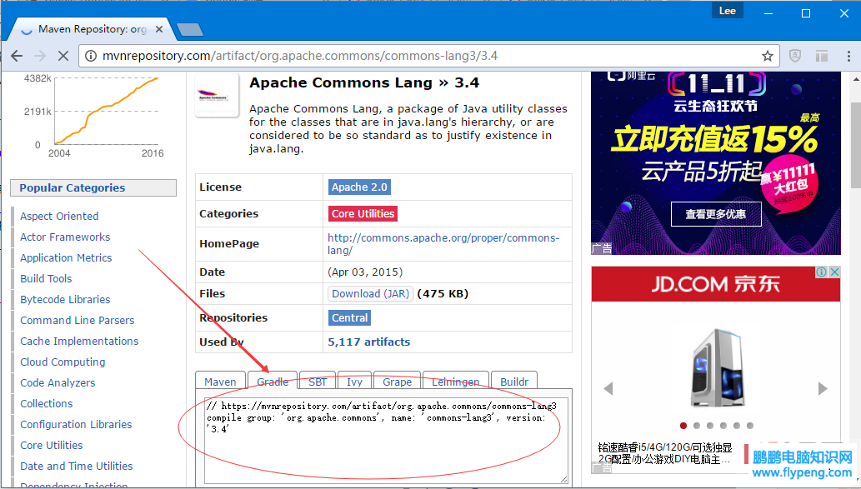Open Cloud Computing category
The width and height of the screenshot is (861, 489).
63,362
